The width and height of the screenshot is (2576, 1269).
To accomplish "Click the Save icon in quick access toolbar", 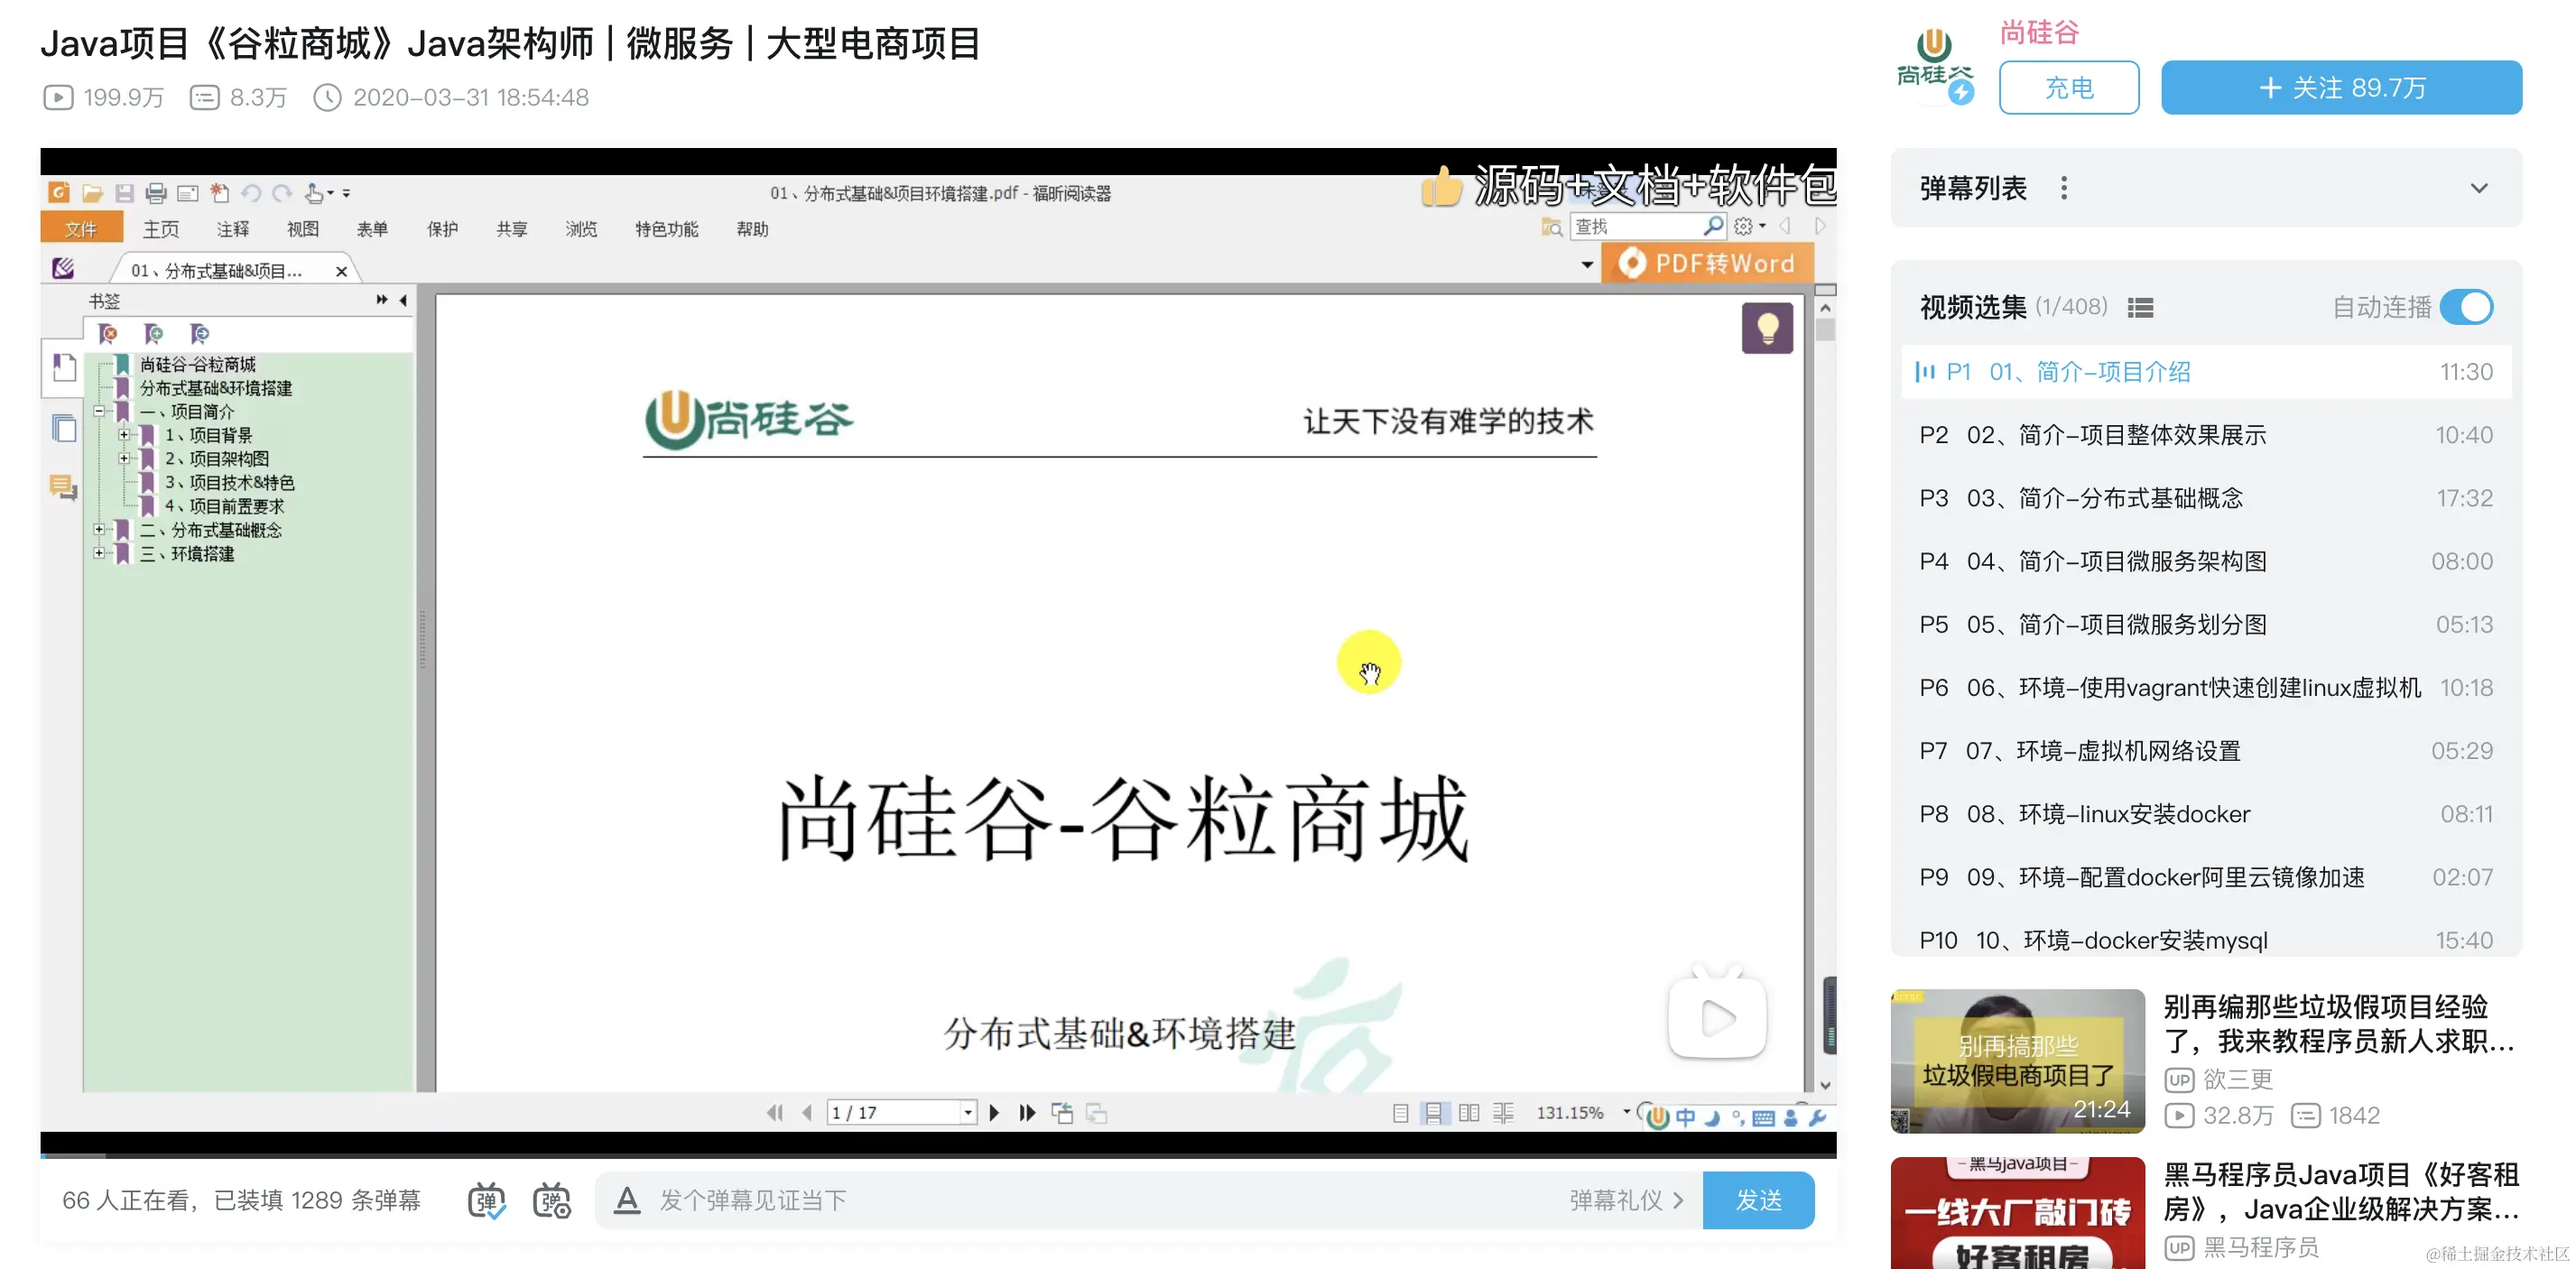I will click(125, 193).
